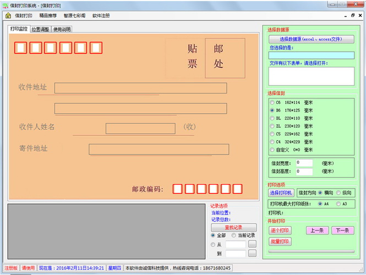
Task: Click 注册版 in status bar
Action: tap(11, 268)
